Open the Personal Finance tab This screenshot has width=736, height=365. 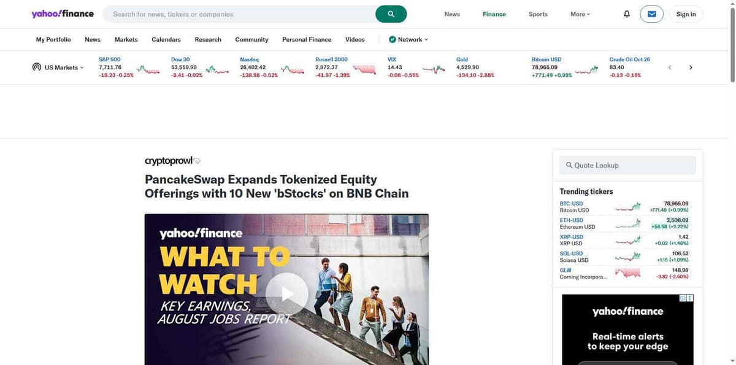tap(307, 39)
